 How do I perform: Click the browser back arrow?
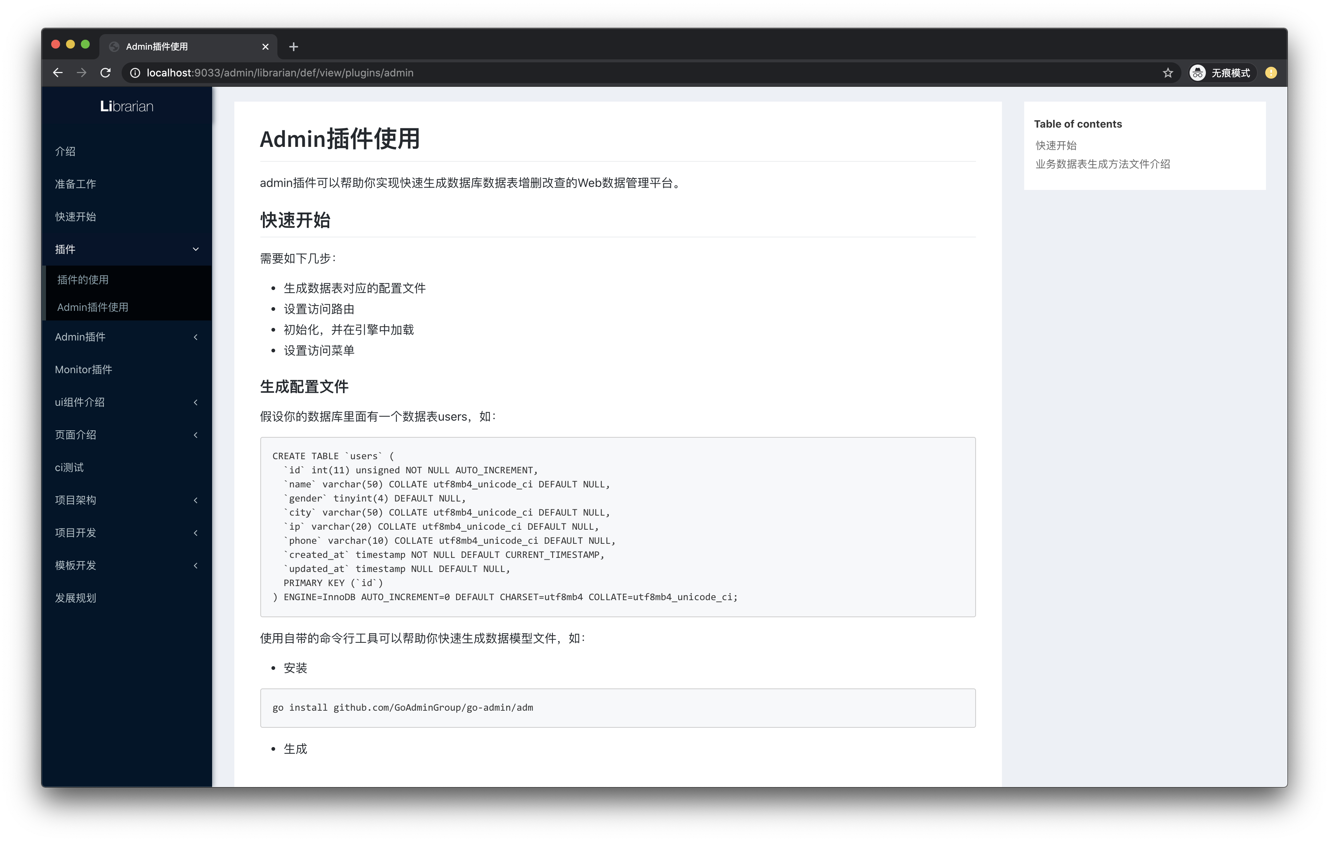(57, 73)
